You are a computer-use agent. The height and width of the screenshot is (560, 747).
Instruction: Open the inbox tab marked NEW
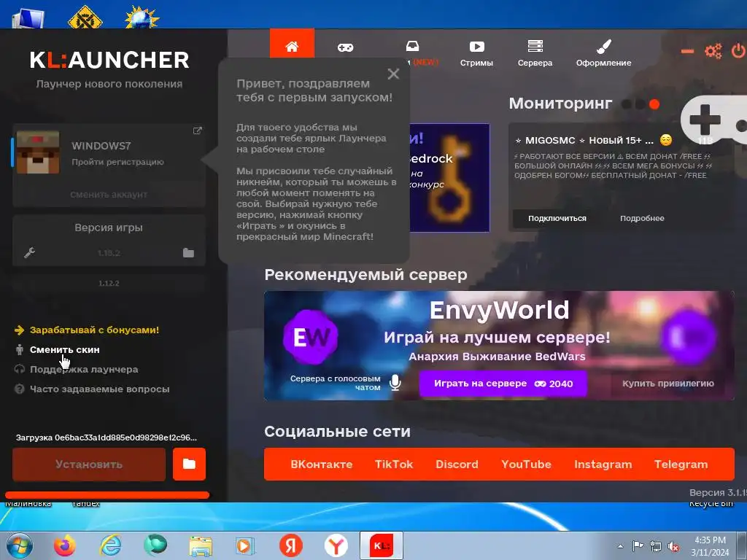click(413, 46)
